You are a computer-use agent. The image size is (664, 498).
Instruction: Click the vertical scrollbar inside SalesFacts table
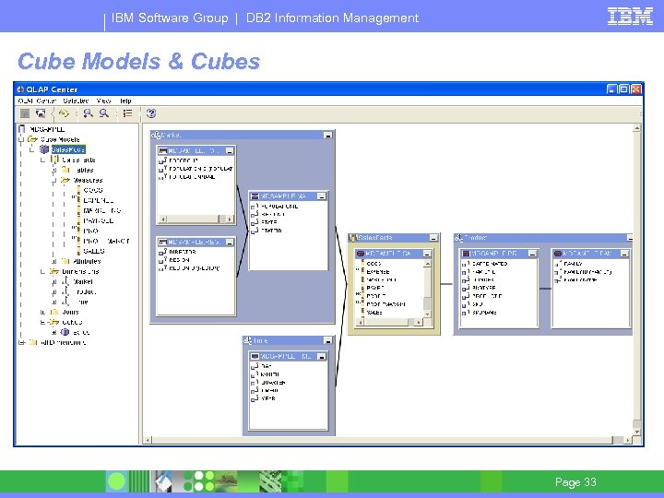(427, 289)
